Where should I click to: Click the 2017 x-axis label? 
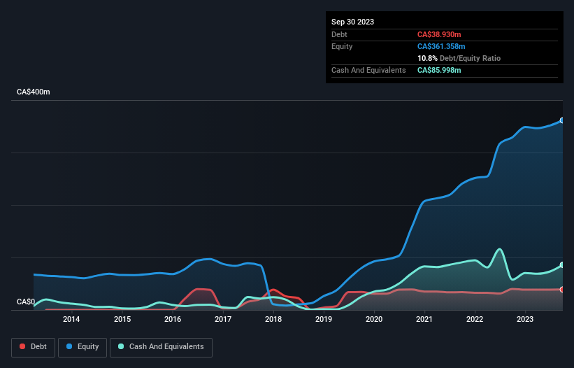coord(223,319)
